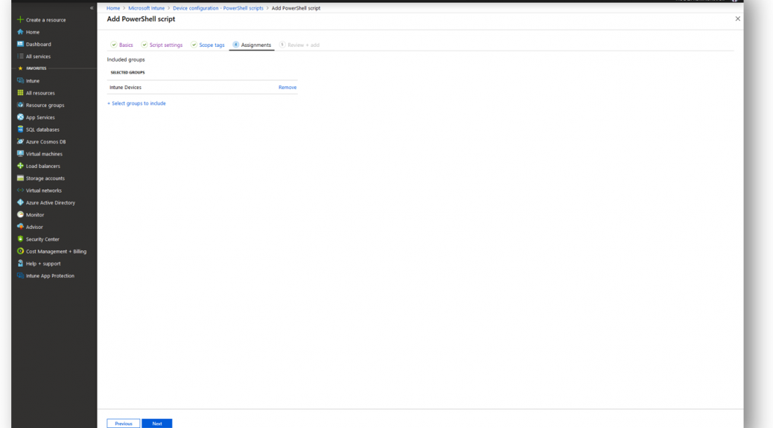The image size is (773, 428).
Task: Open Azure Active Directory label in sidebar
Action: pyautogui.click(x=51, y=203)
